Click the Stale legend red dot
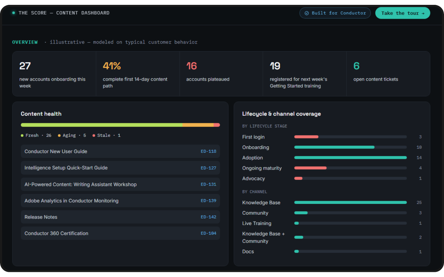 click(x=94, y=135)
